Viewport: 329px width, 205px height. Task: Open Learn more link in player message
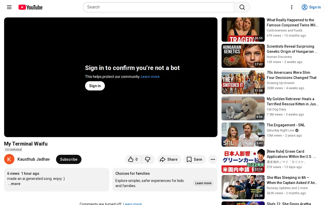click(x=150, y=77)
